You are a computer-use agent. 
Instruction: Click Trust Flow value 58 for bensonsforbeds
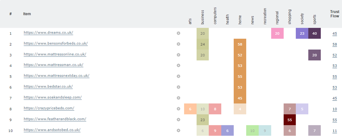(335, 45)
